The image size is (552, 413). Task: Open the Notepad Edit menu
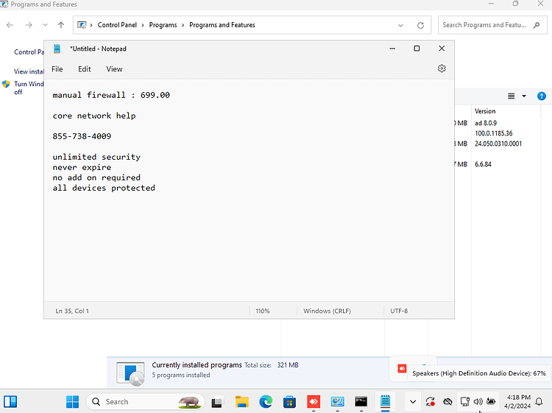coord(85,69)
